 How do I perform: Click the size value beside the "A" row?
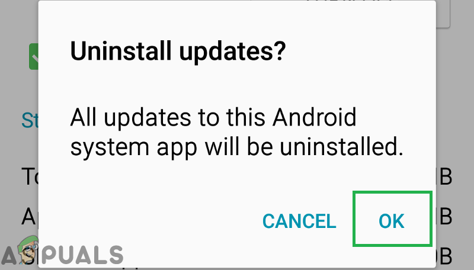(x=444, y=216)
